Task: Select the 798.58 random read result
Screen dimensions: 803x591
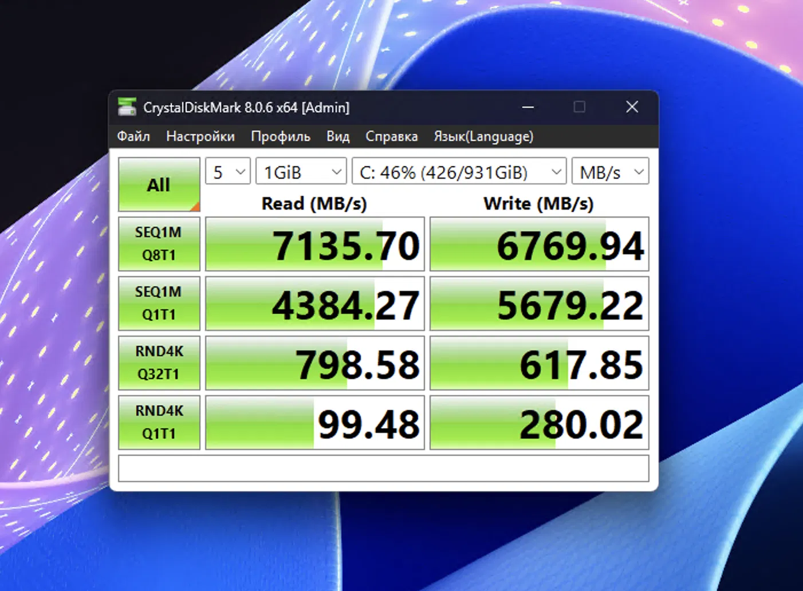Action: 315,363
